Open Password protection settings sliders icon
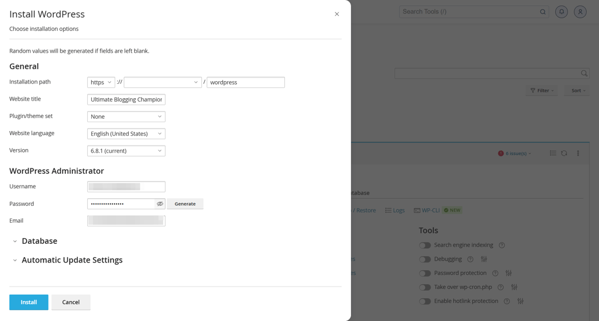This screenshot has height=321, width=599. [x=508, y=273]
